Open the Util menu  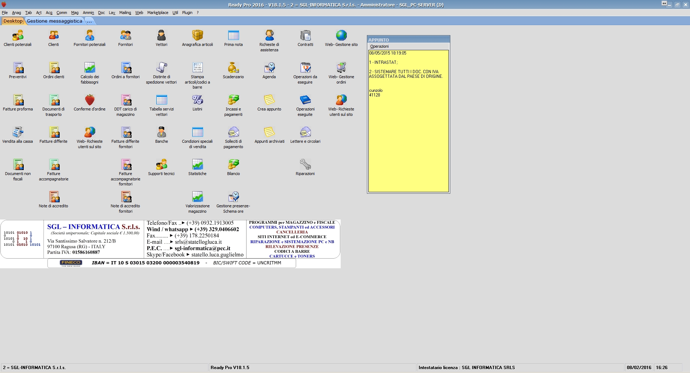click(175, 13)
